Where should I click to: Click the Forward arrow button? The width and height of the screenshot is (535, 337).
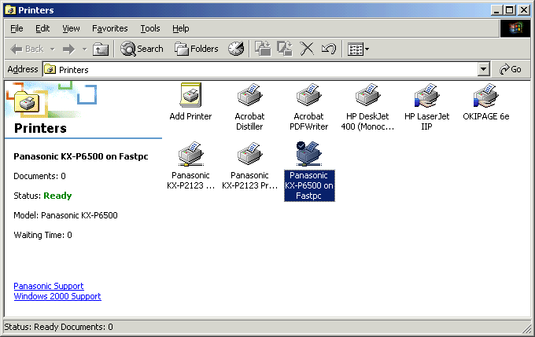69,49
